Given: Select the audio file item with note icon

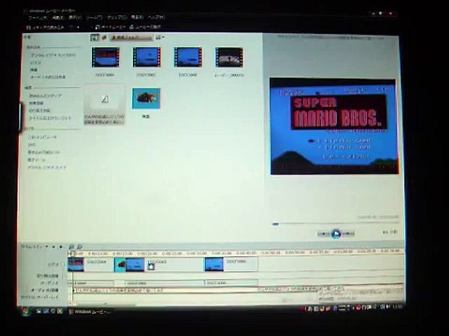Looking at the screenshot, I should pos(104,105).
